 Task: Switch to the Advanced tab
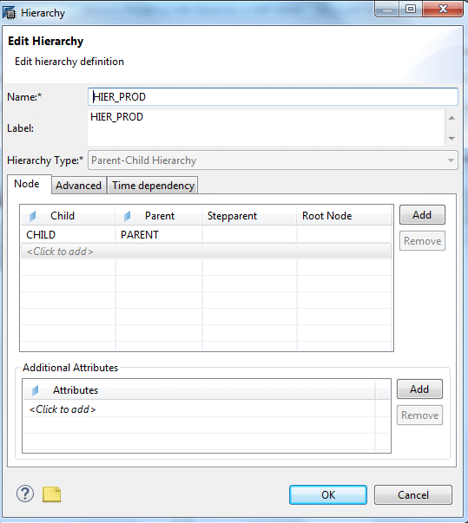coord(79,186)
